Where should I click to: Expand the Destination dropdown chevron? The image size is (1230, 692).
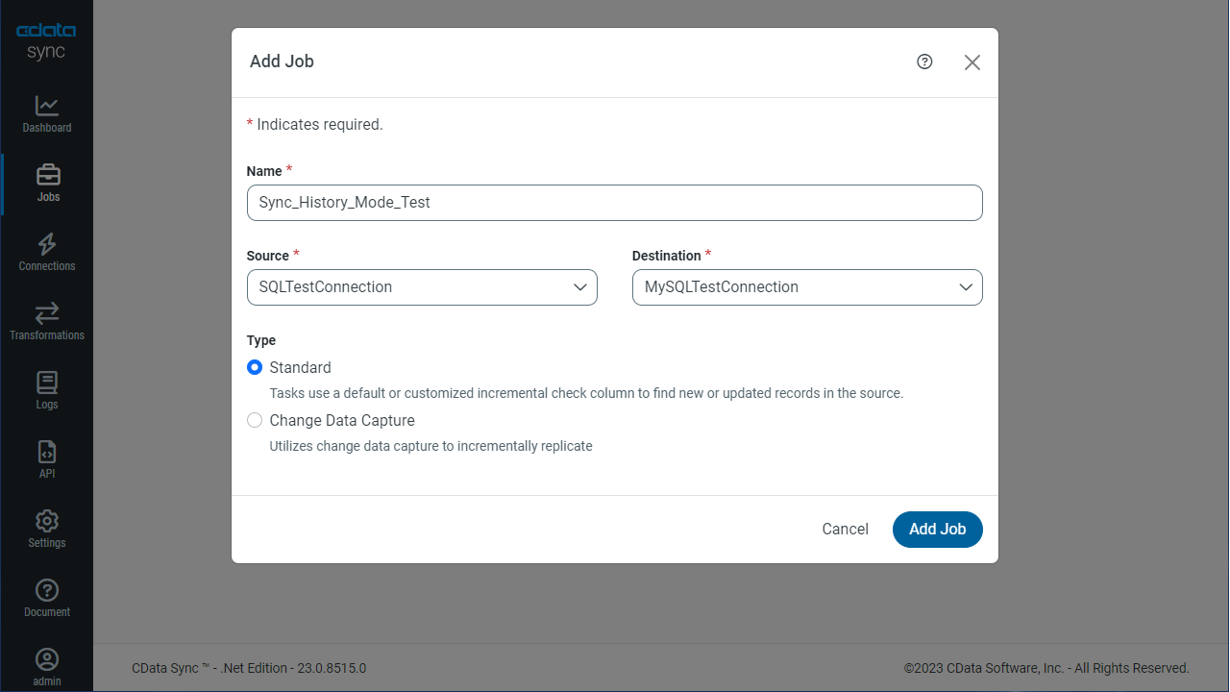point(966,286)
